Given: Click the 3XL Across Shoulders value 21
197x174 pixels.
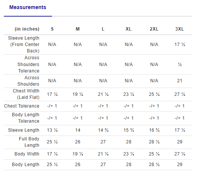Looking at the screenshot, I should click(x=180, y=81).
